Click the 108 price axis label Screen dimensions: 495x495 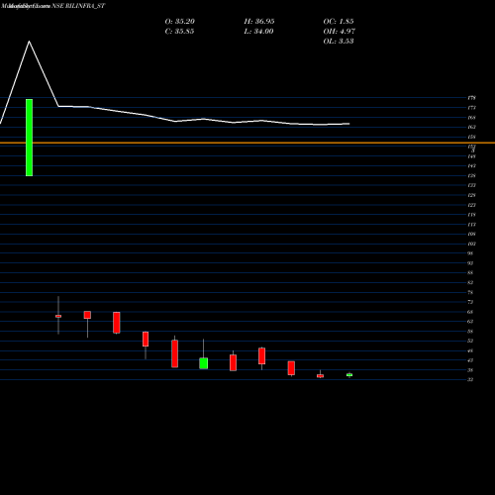pos(471,234)
